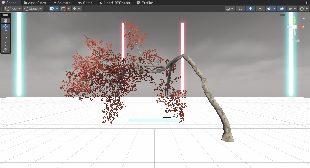The width and height of the screenshot is (310, 168).
Task: Select the Rotate tool
Action: click(x=6, y=32)
